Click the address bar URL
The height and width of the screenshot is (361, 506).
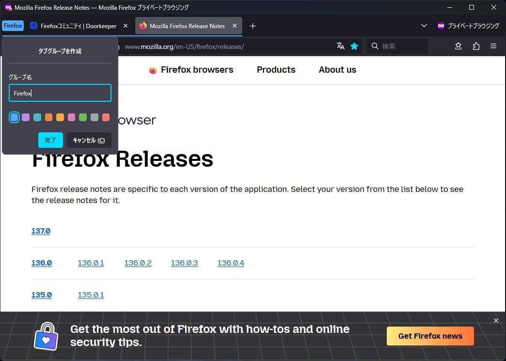pos(184,47)
